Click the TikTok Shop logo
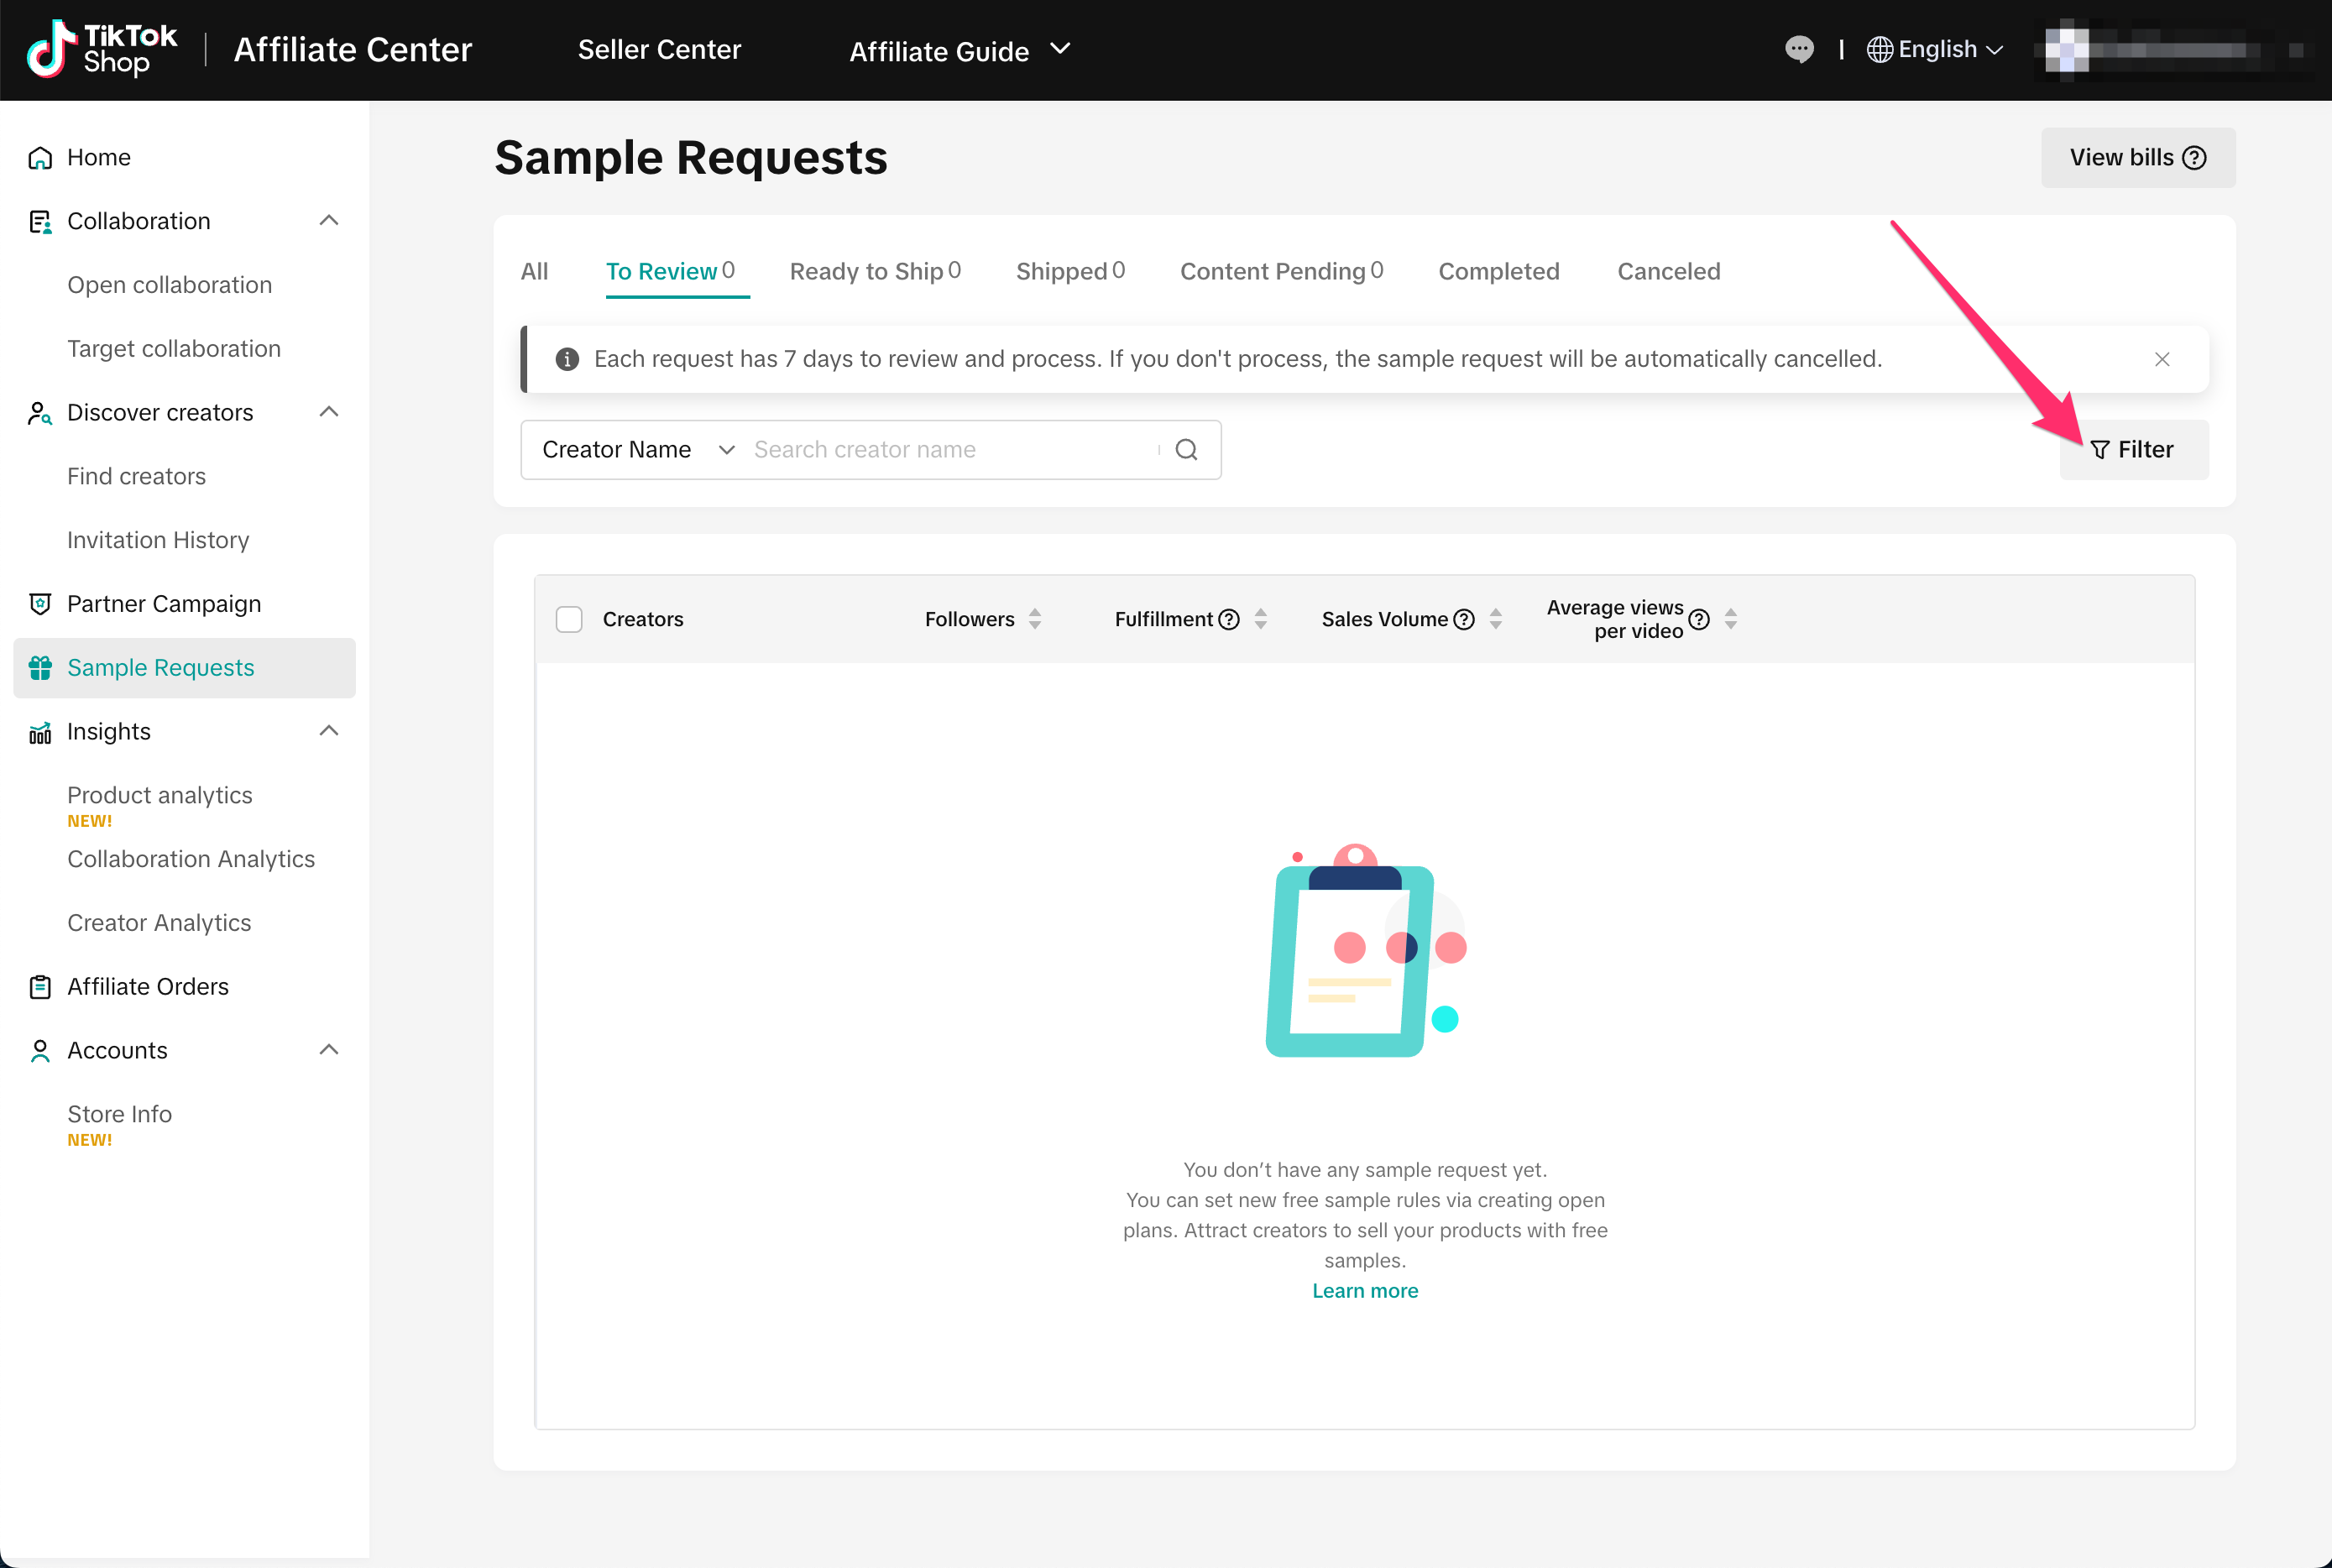Screen dimensions: 2332x1568 (102, 49)
